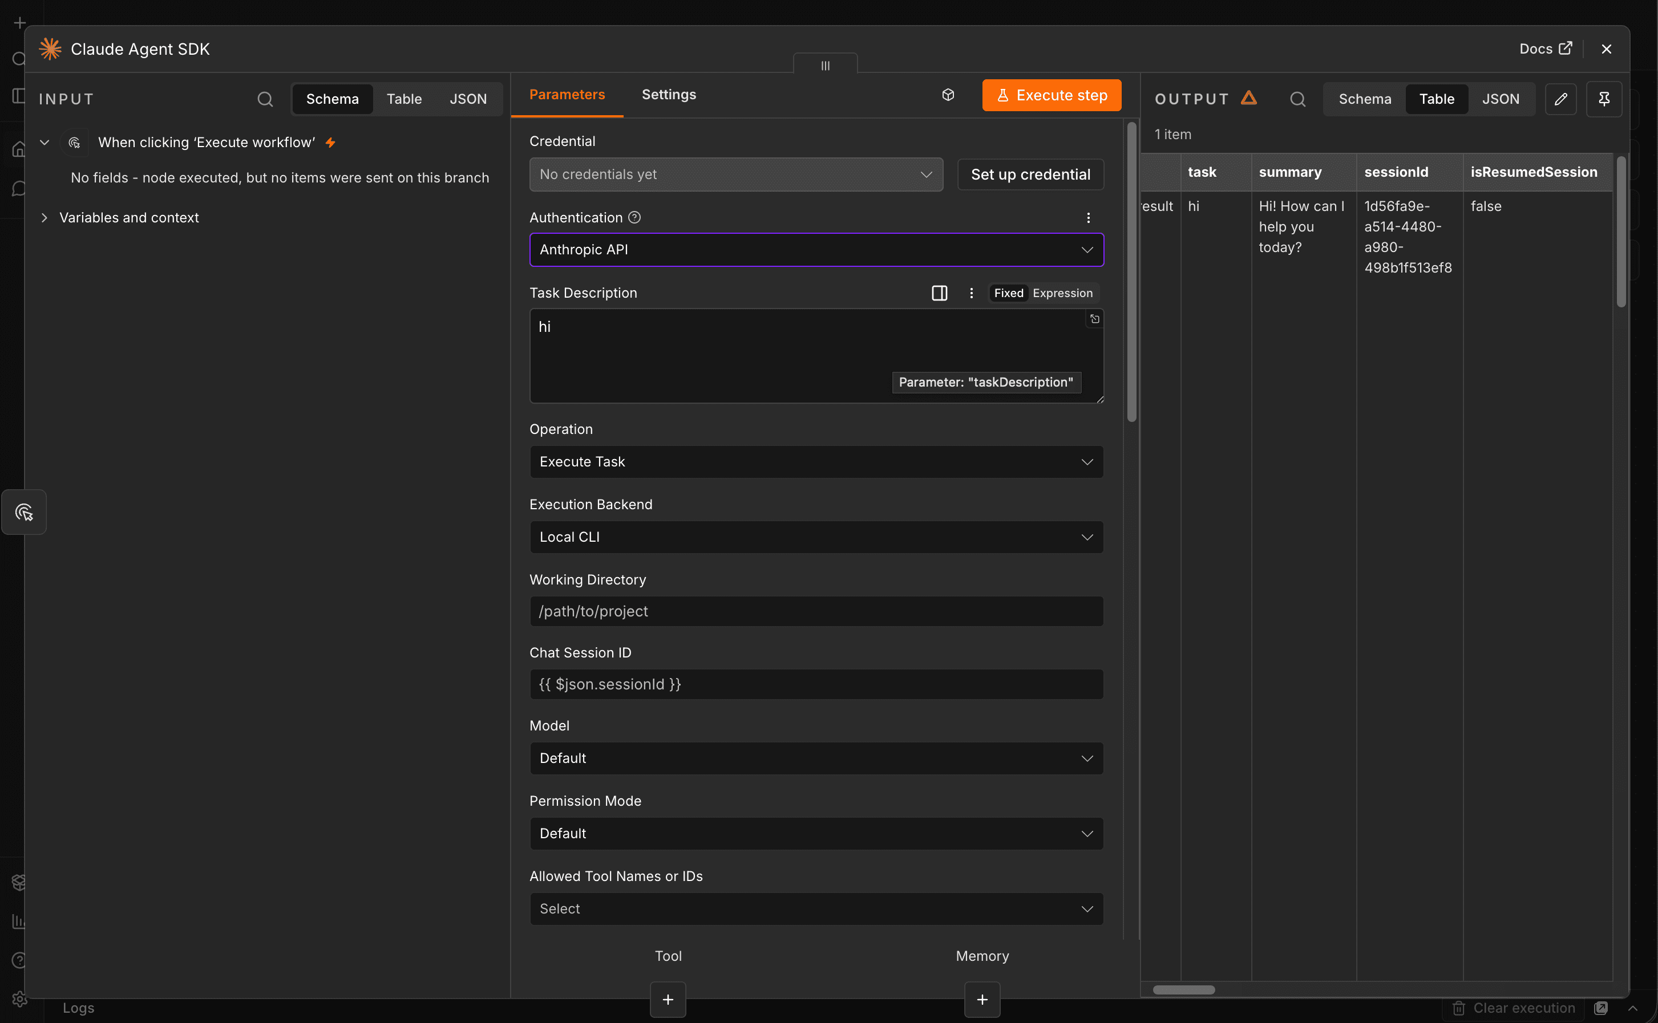
Task: Click the 'false' cell in output table
Action: 1486,206
